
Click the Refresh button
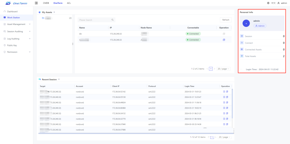click(x=226, y=20)
